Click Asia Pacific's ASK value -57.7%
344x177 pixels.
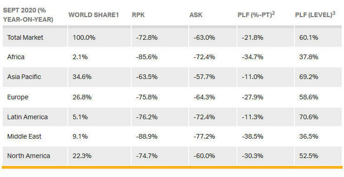point(204,77)
